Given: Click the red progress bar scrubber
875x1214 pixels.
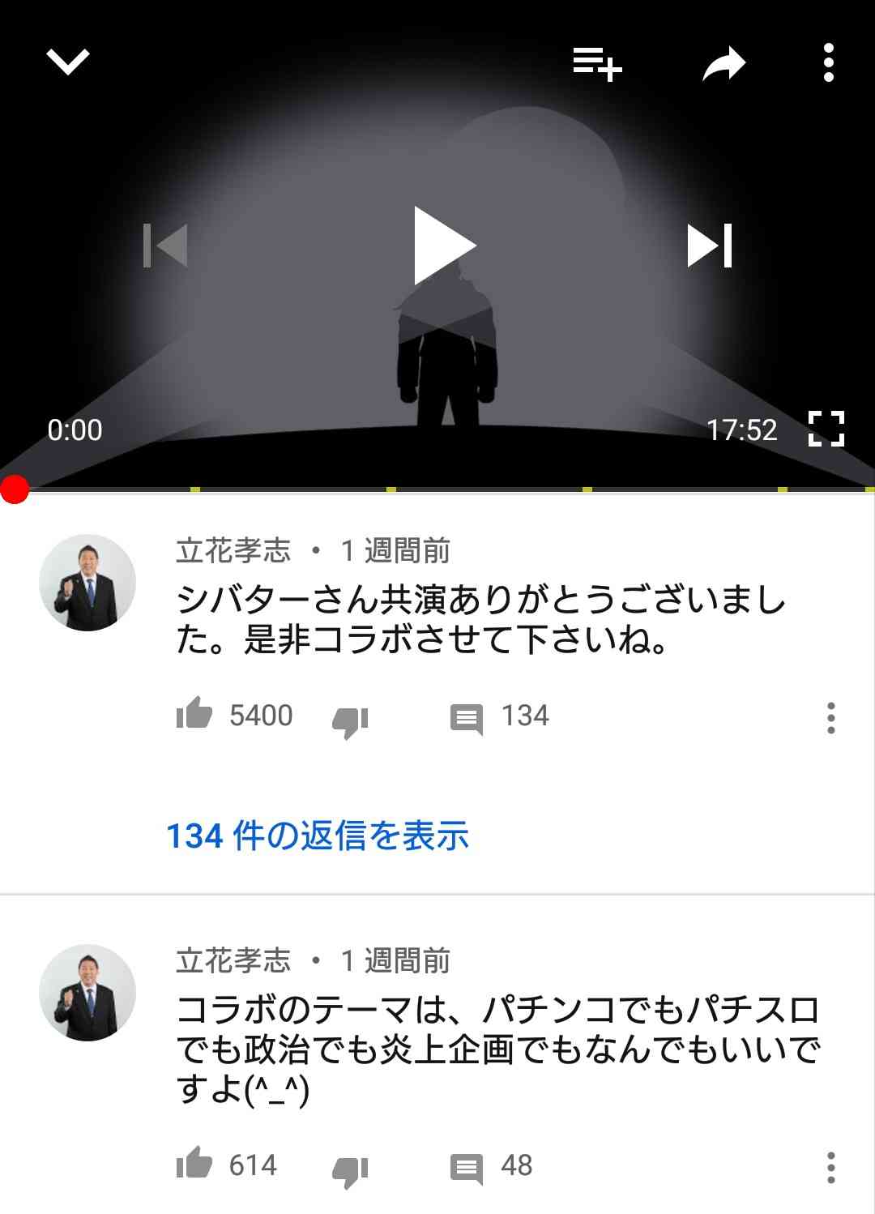Looking at the screenshot, I should (x=15, y=489).
